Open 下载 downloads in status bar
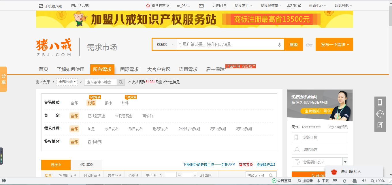 pyautogui.click(x=323, y=181)
